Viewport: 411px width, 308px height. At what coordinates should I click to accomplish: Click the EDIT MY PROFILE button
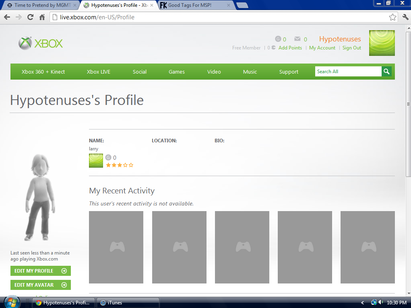(41, 271)
